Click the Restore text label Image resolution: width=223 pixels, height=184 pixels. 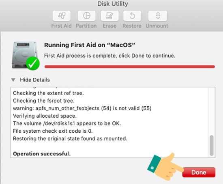132,26
